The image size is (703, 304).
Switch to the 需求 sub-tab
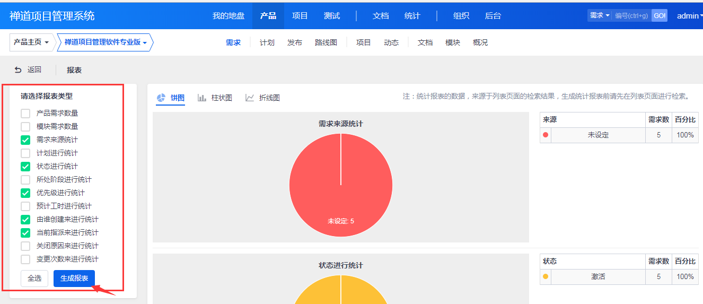[x=233, y=42]
